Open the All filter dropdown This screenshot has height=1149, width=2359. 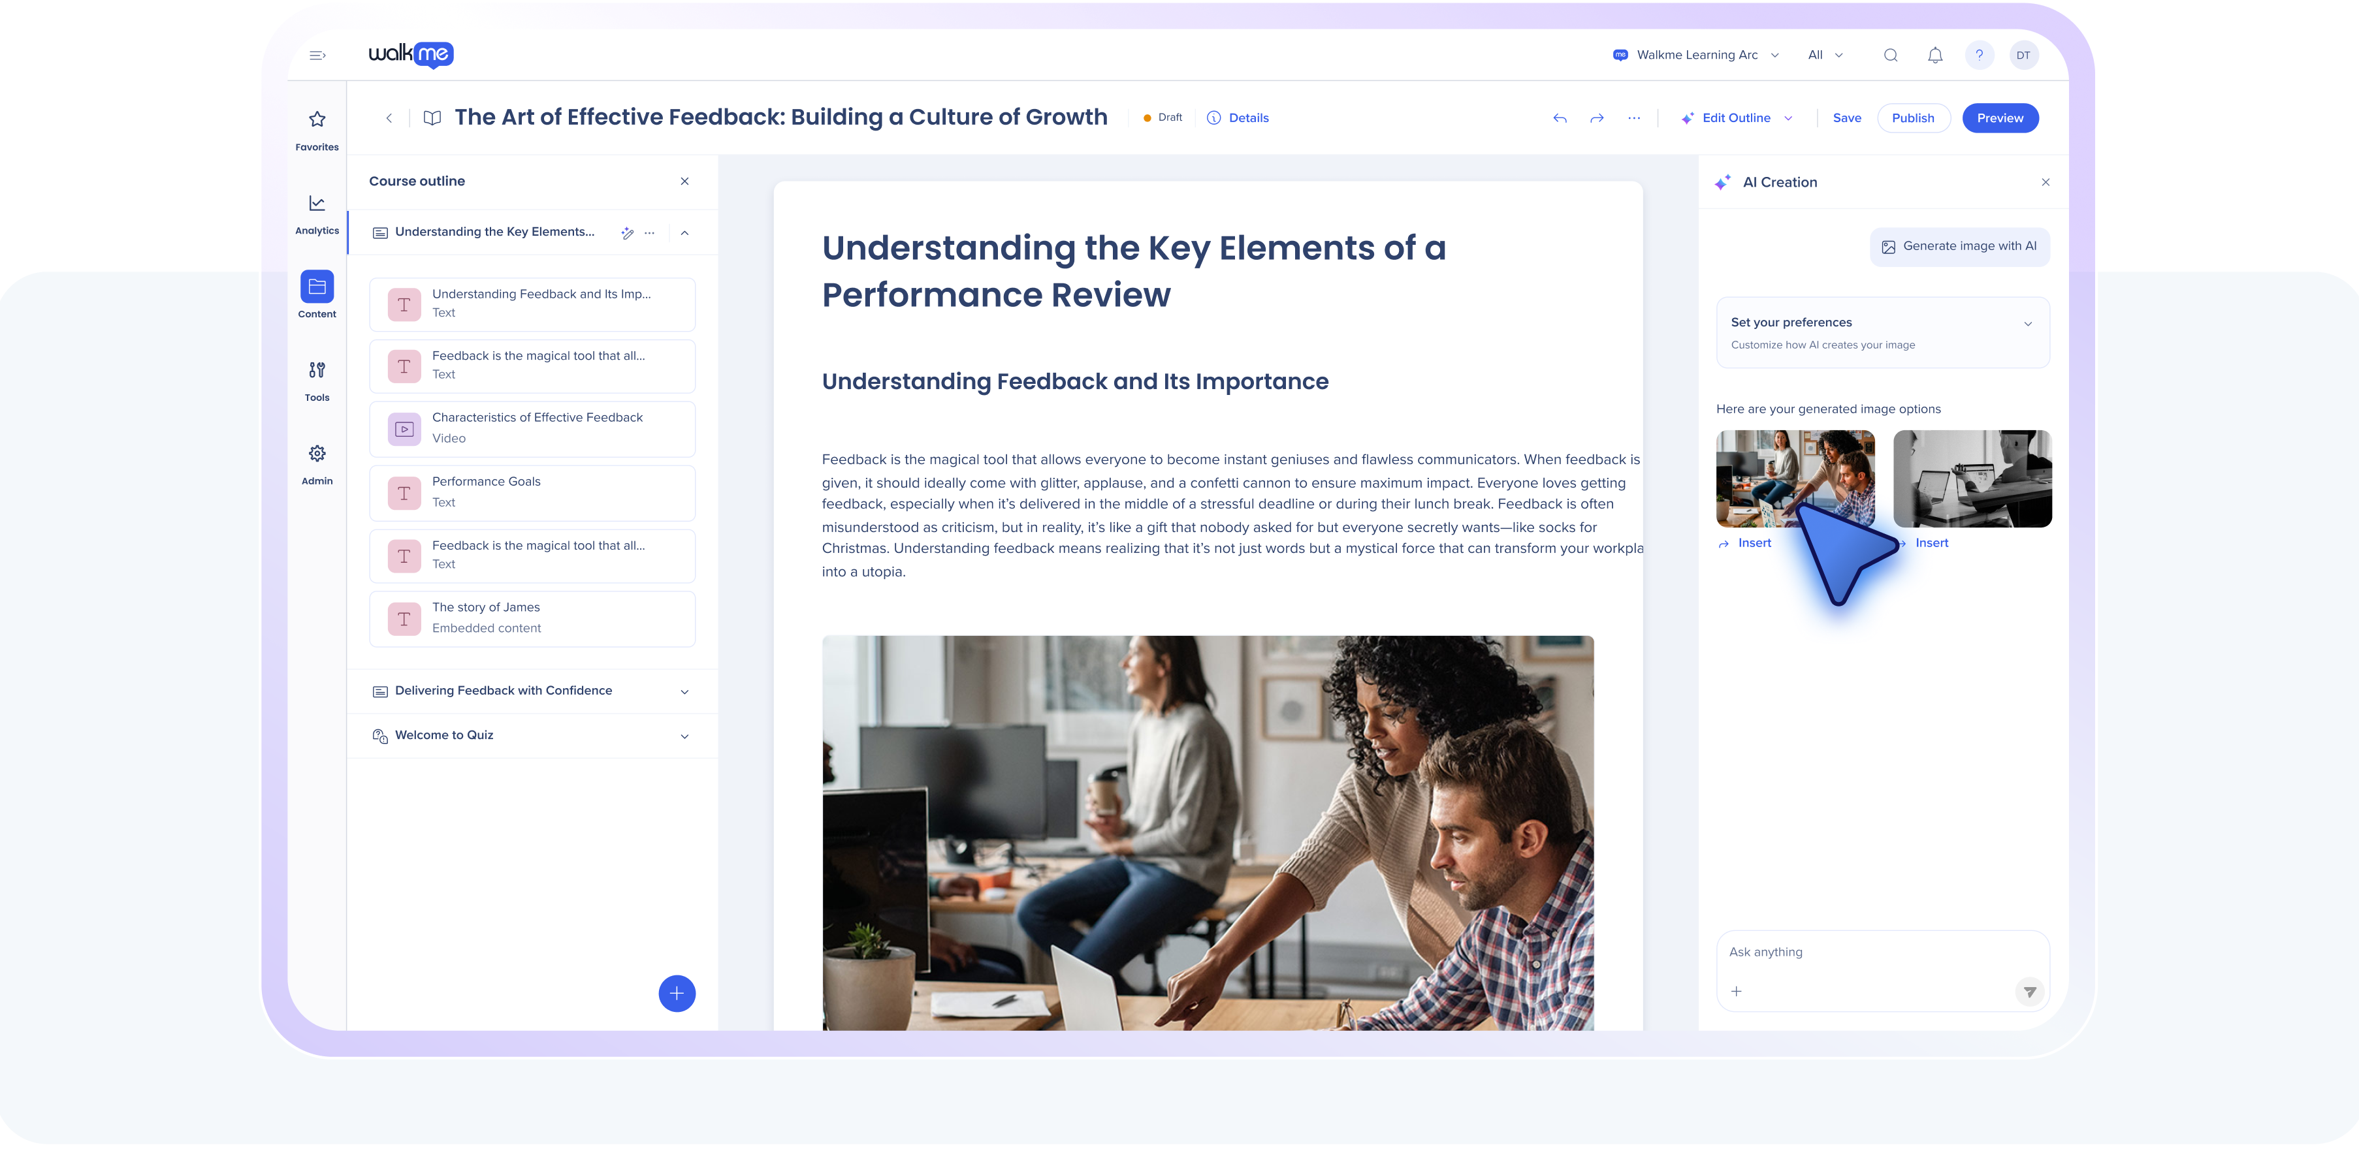click(x=1825, y=56)
